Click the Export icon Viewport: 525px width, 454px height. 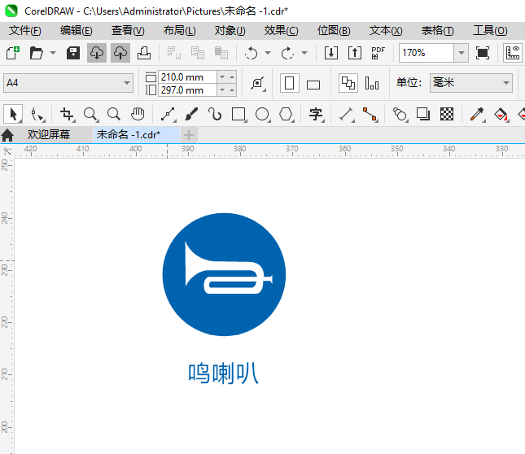[x=355, y=53]
